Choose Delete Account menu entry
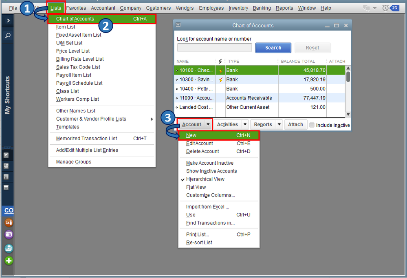407x278 pixels. point(219,152)
